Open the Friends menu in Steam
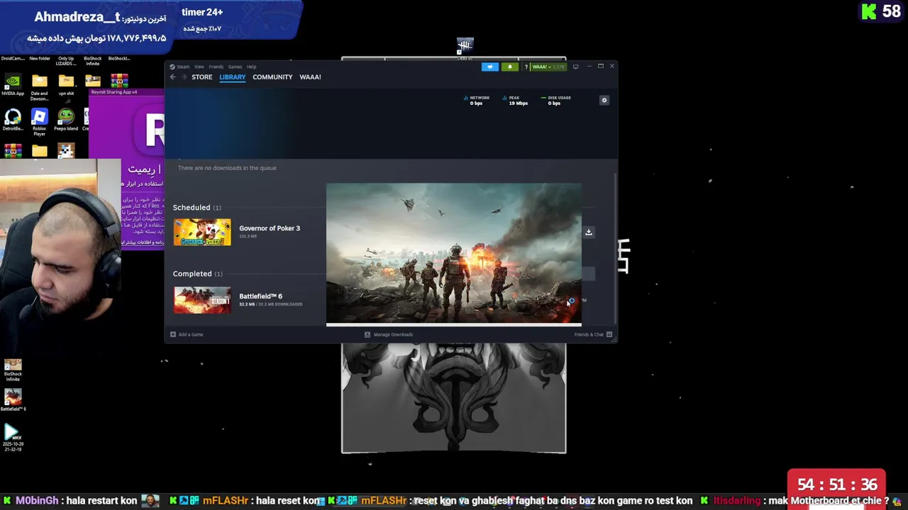 coord(216,67)
